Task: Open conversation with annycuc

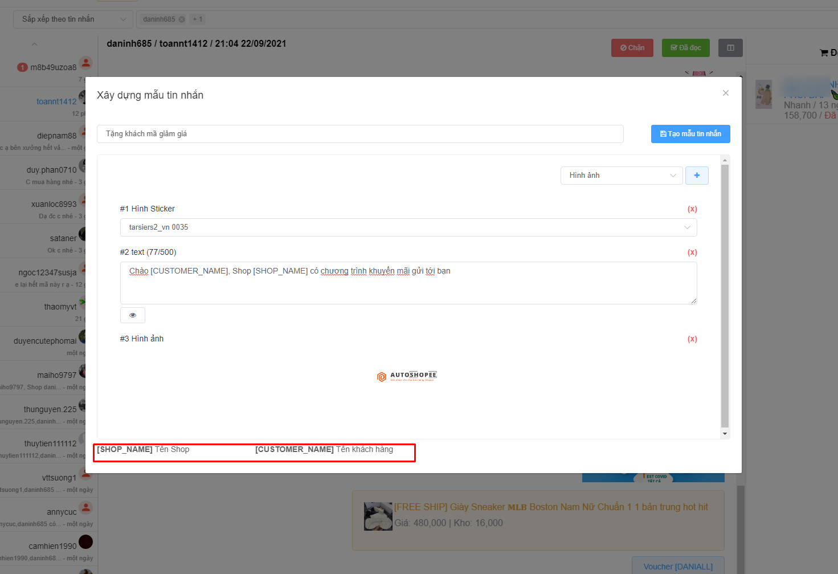Action: coord(49,515)
